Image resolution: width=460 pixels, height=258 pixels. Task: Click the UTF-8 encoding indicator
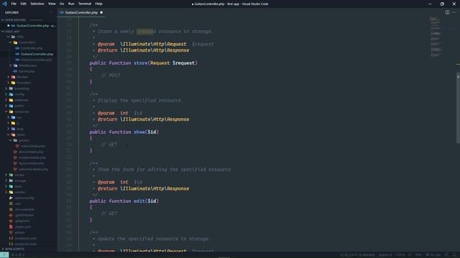click(x=400, y=255)
